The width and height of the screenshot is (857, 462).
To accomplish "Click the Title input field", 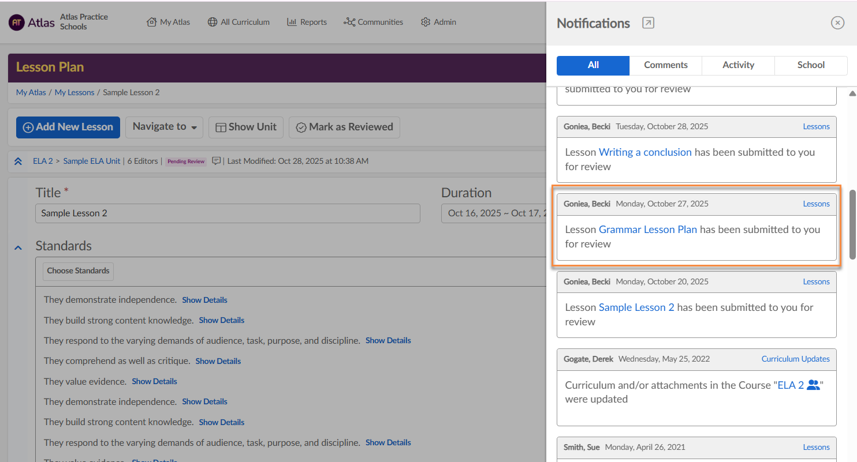I will coord(228,213).
